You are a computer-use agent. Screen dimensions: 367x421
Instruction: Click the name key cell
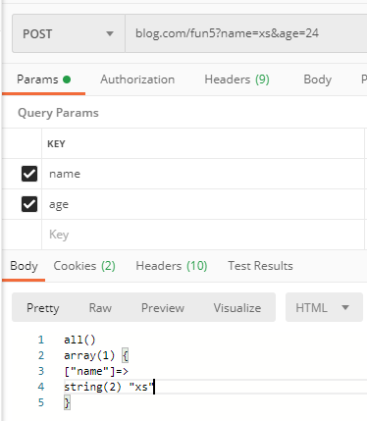pyautogui.click(x=203, y=174)
